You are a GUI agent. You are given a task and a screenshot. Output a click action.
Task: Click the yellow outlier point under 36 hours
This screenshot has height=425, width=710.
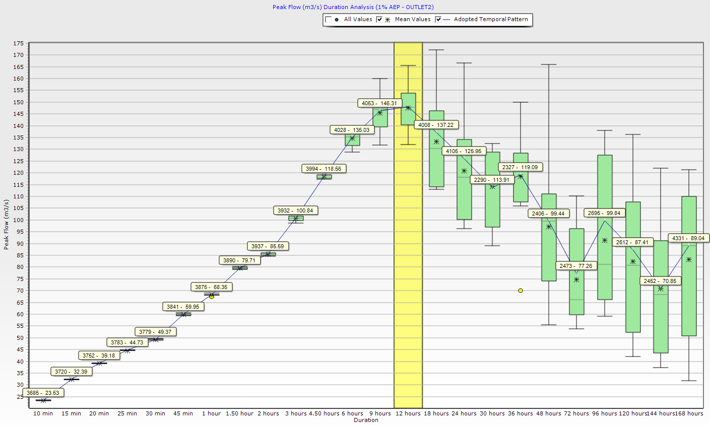coord(521,291)
